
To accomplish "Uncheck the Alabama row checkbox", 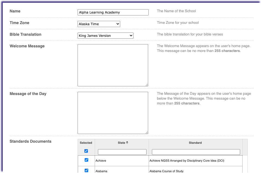I will [x=86, y=170].
